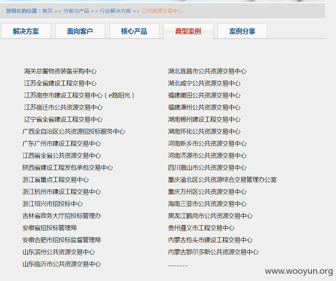This screenshot has width=336, height=281.
Task: Click 湖南郴州建设工程交易中心
Action: pyautogui.click(x=204, y=119)
